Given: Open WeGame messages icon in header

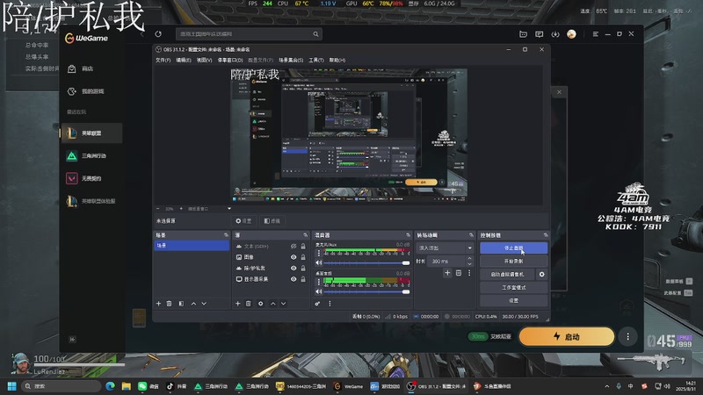Looking at the screenshot, I should pyautogui.click(x=540, y=34).
